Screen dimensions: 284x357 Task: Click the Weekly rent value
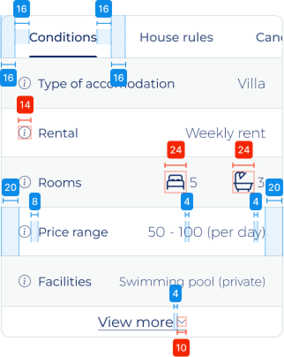tap(225, 133)
